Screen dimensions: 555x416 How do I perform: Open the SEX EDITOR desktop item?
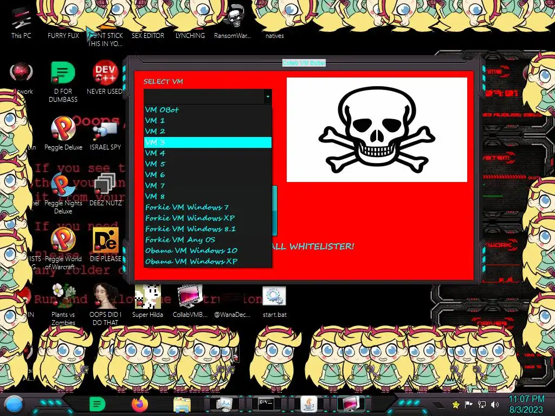tap(147, 36)
